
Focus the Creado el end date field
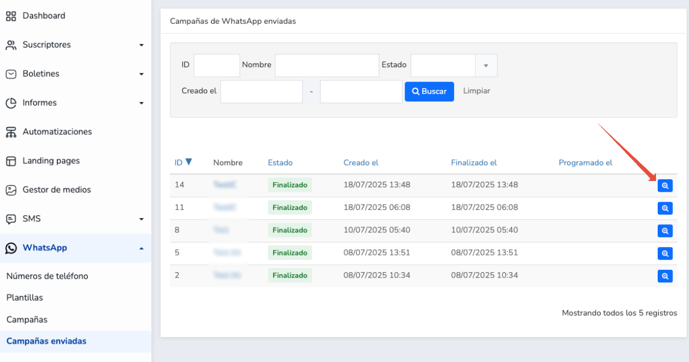tap(361, 92)
